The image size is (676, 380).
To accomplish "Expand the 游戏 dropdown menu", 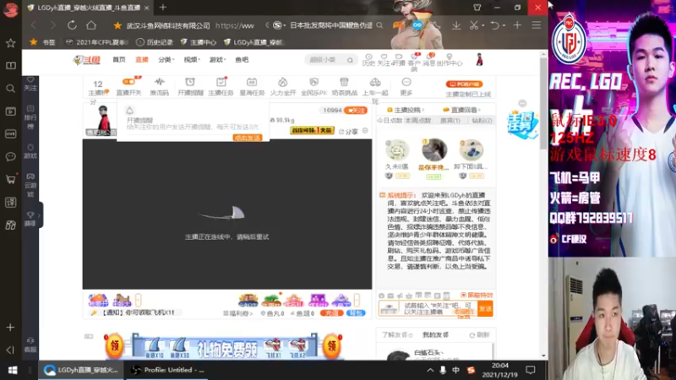I will pos(217,59).
